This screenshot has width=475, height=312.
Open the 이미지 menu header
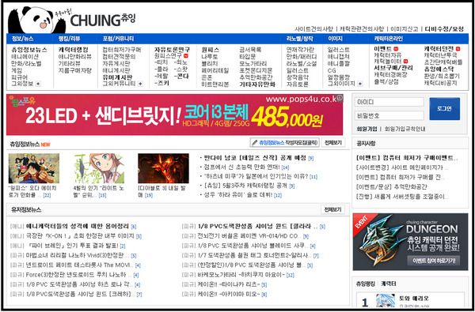click(x=335, y=39)
